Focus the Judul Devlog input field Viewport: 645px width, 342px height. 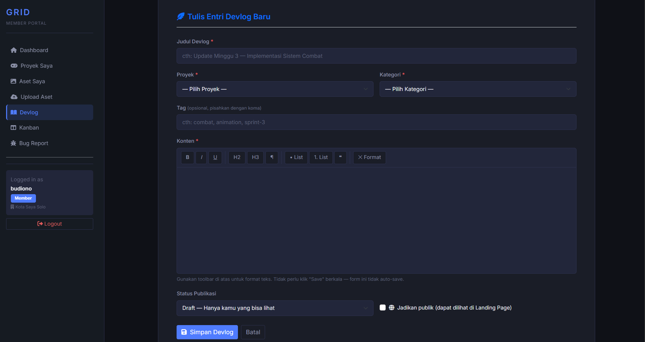(x=376, y=56)
